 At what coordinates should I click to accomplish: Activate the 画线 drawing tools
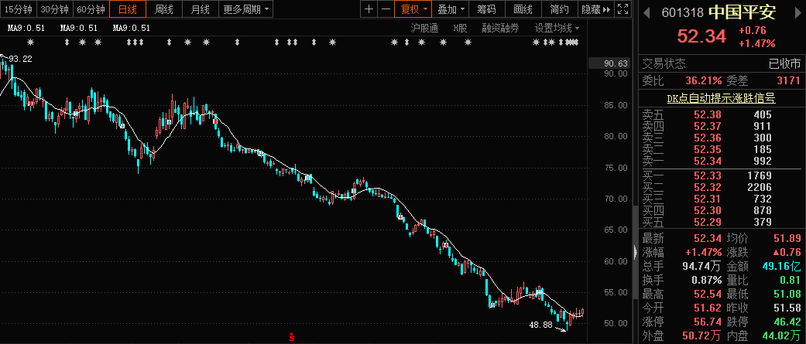523,9
